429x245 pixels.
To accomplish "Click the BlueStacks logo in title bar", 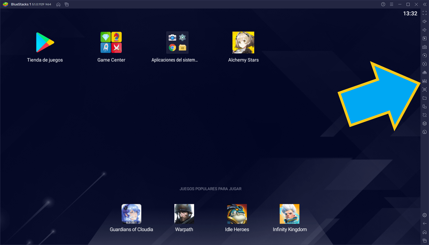I will click(5, 4).
